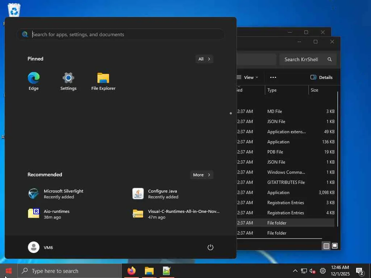Show All pinned apps
This screenshot has height=278, width=371.
204,59
